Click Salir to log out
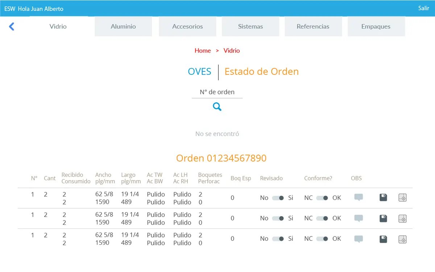The image size is (435, 272). coord(423,8)
